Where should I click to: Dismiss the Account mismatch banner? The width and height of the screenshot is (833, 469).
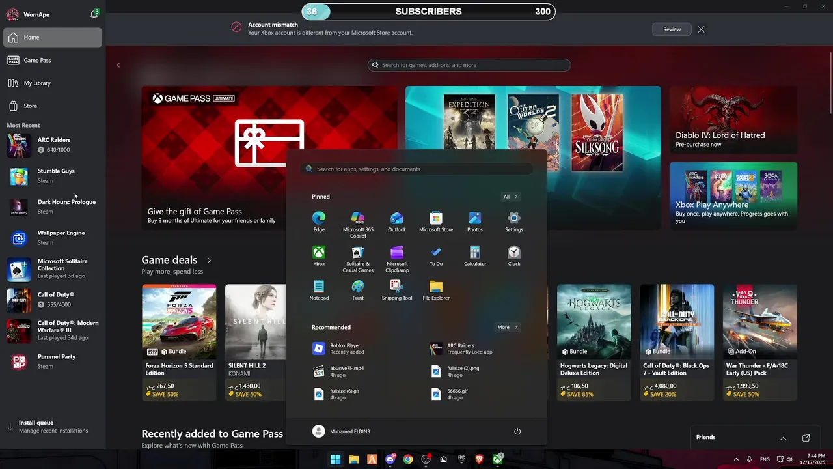point(701,29)
